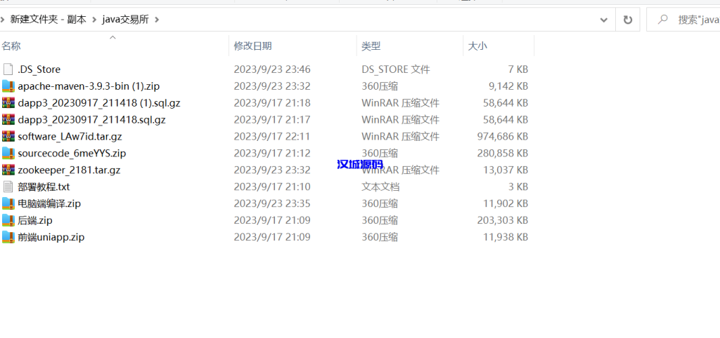The image size is (720, 338).
Task: Select the 电脑端编译.zip archive icon
Action: click(8, 203)
